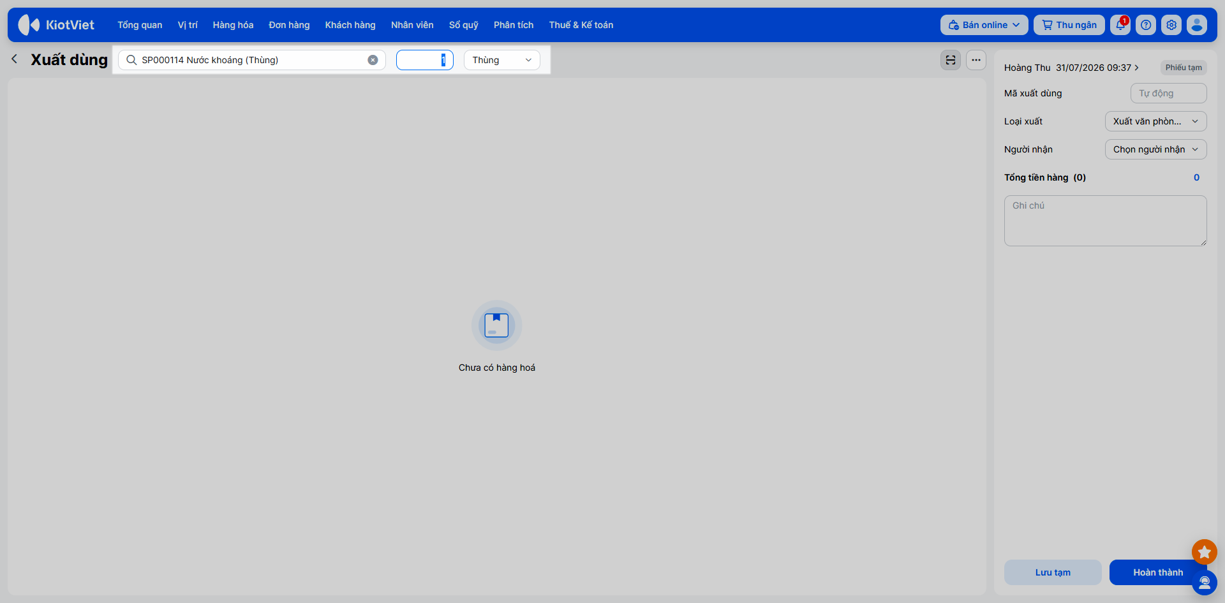The width and height of the screenshot is (1225, 603).
Task: Open the notifications bell
Action: [1120, 25]
